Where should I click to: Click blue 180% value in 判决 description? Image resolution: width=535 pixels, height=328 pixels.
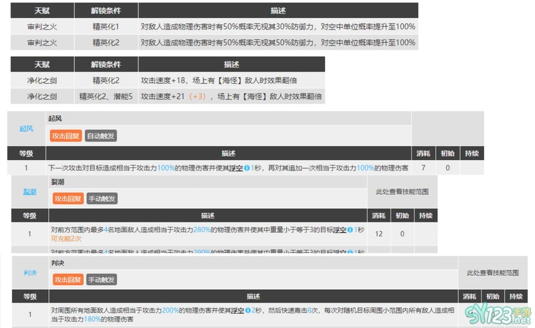92,319
